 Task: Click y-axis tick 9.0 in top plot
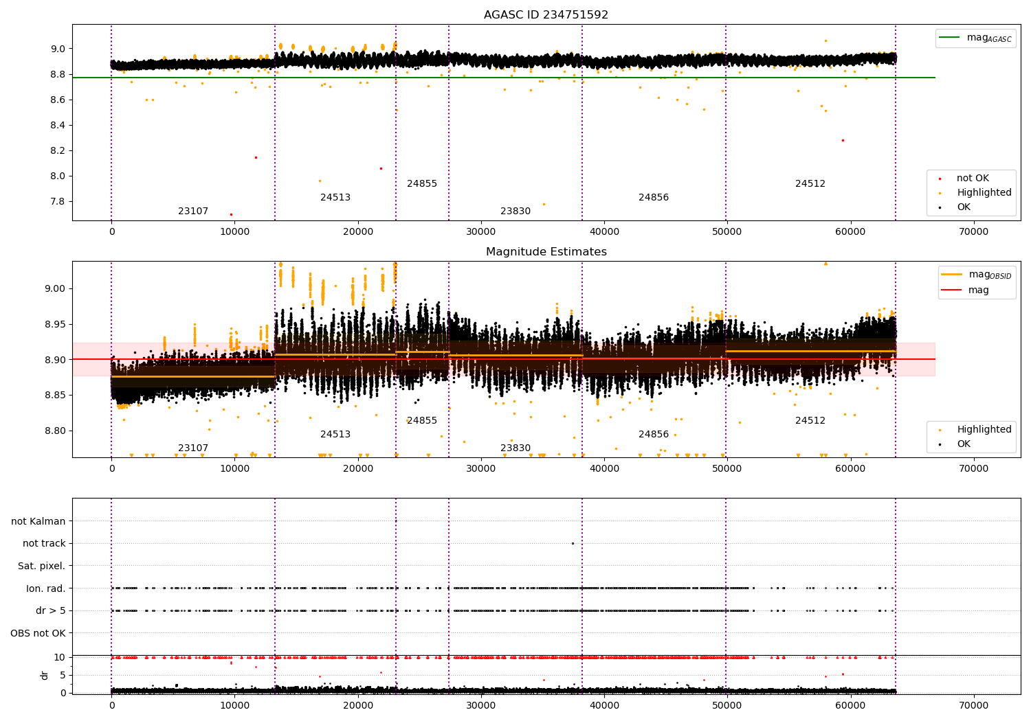(x=57, y=49)
